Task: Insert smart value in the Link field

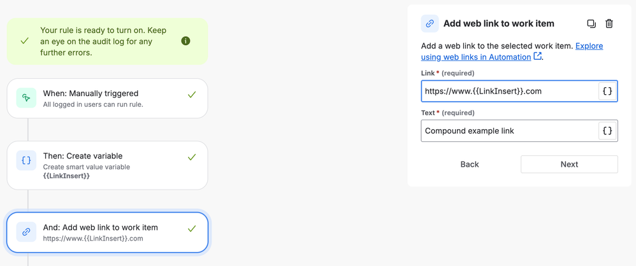Action: pyautogui.click(x=607, y=91)
